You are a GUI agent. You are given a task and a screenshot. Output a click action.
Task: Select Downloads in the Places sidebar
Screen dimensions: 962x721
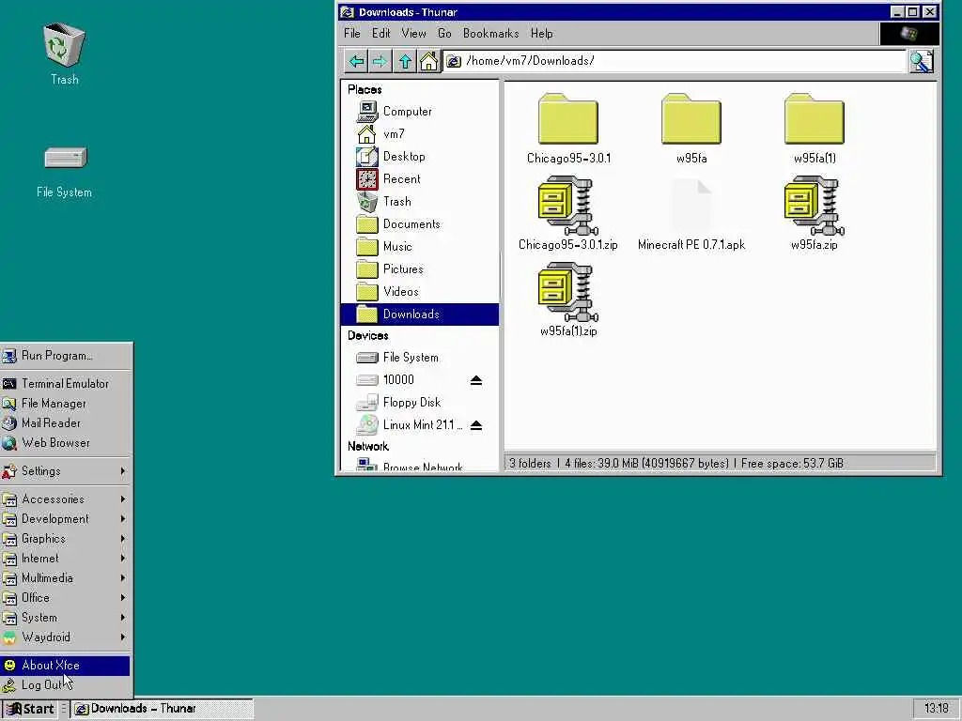pyautogui.click(x=420, y=314)
